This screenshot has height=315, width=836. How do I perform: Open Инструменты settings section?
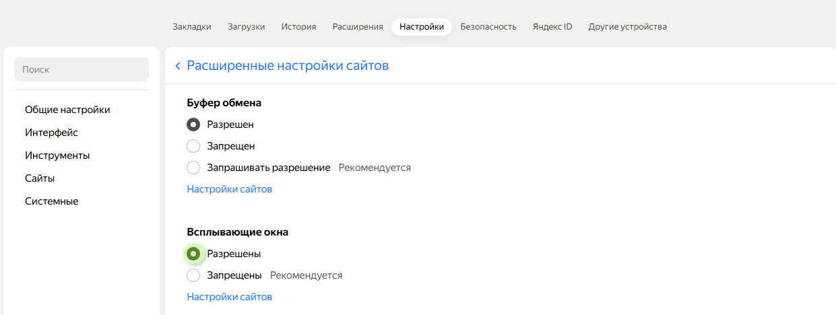click(x=57, y=155)
